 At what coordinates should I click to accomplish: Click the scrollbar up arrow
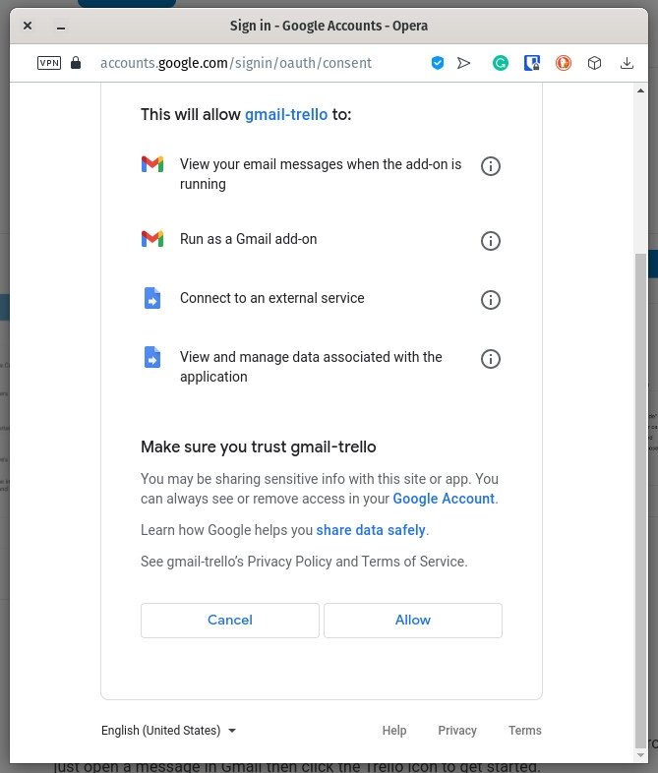pyautogui.click(x=640, y=90)
